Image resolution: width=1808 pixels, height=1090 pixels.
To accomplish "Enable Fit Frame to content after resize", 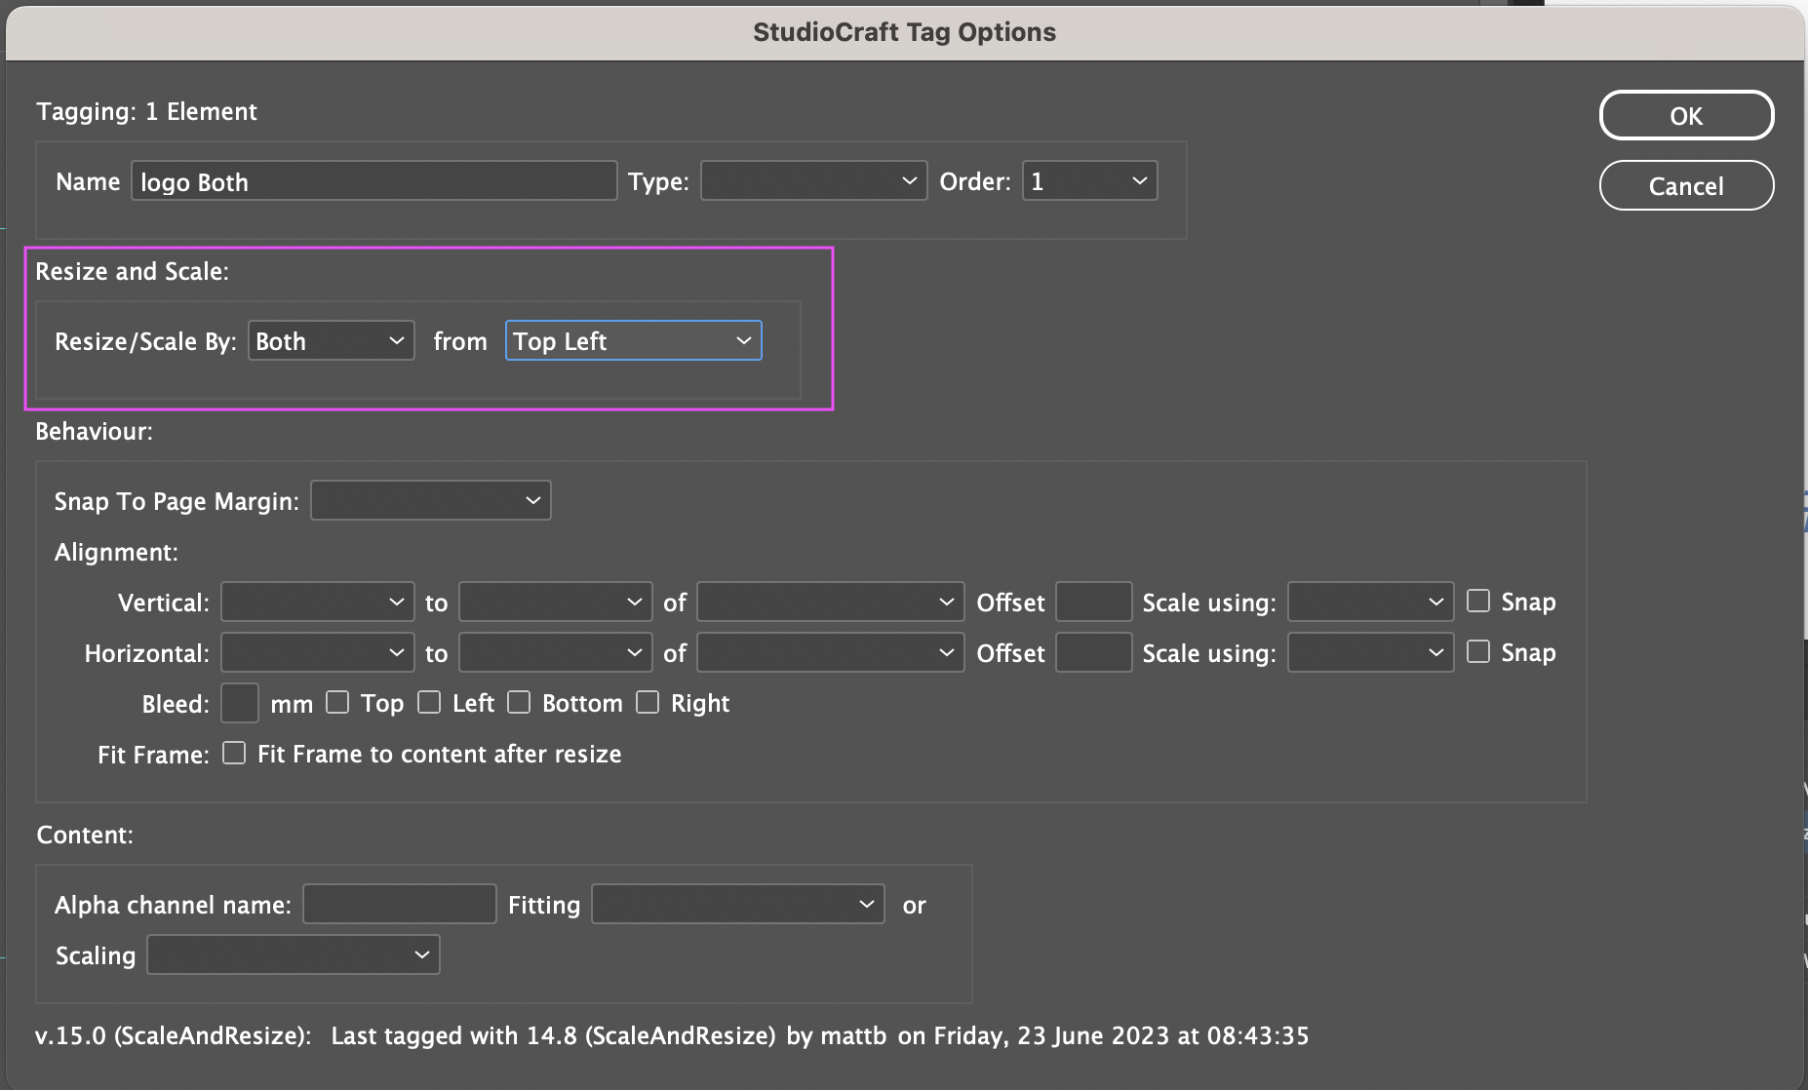I will click(x=234, y=753).
